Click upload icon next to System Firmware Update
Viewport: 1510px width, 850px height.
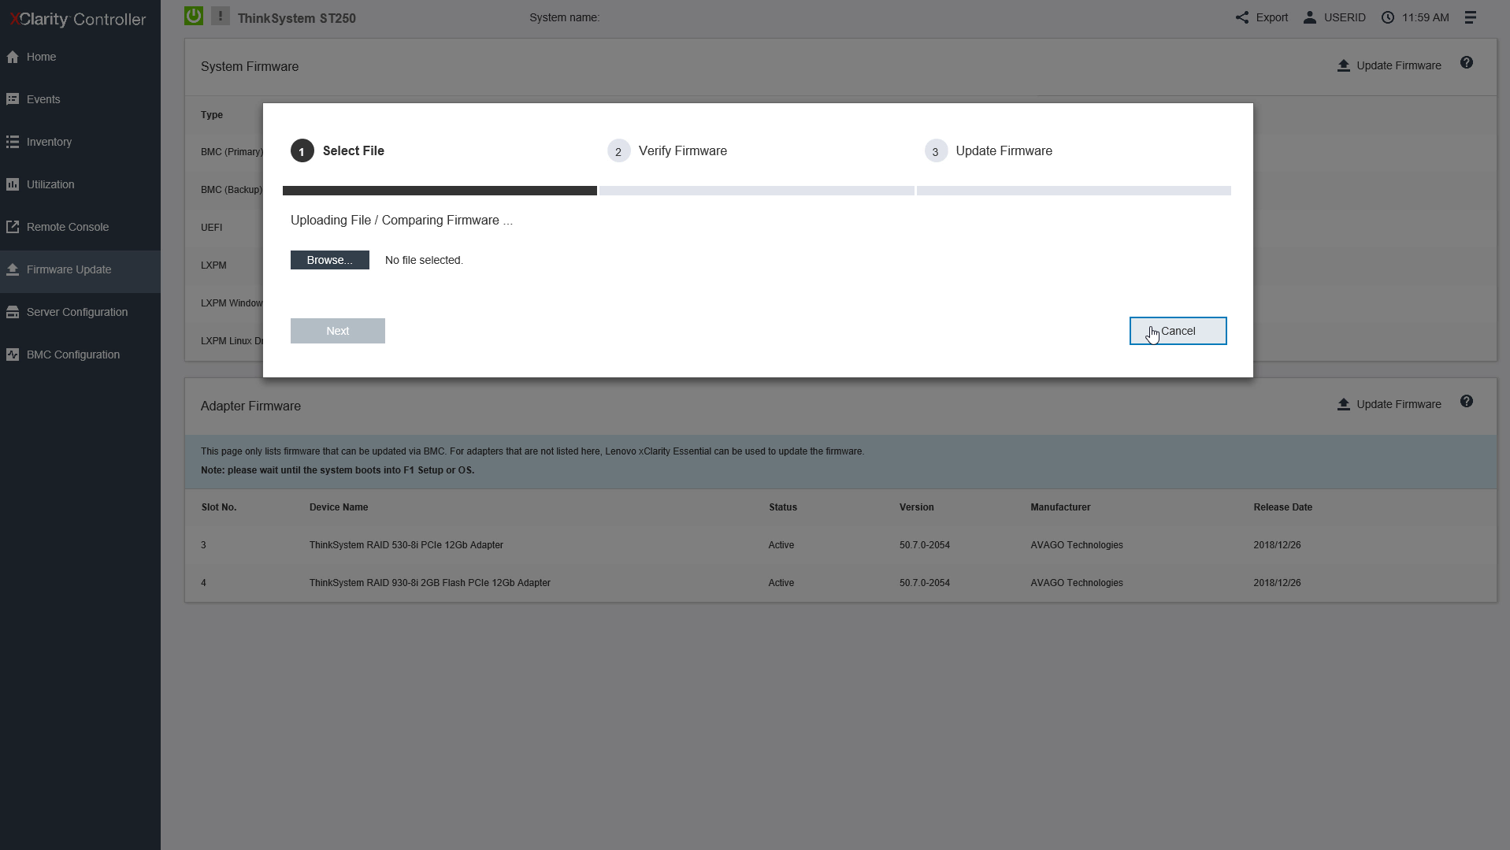click(1344, 65)
